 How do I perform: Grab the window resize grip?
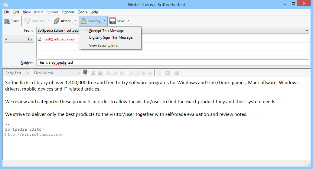point(308,164)
